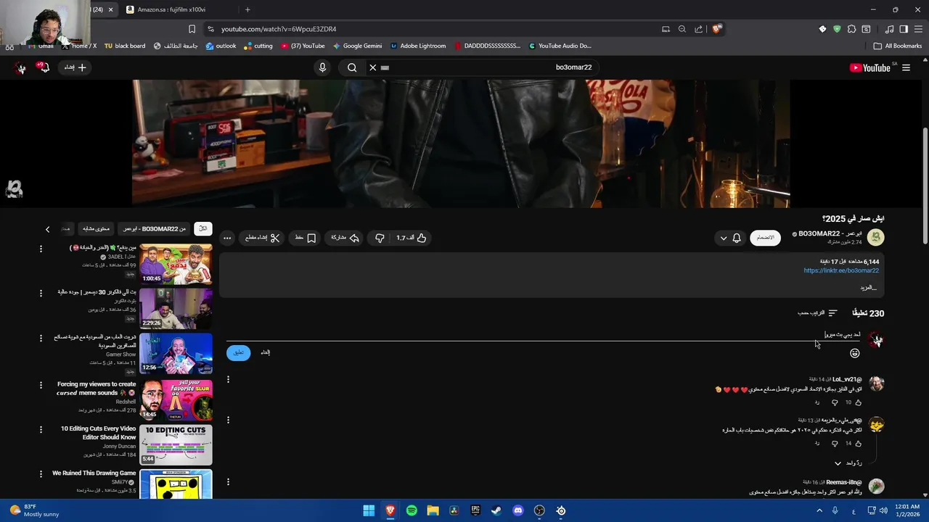The width and height of the screenshot is (929, 522).
Task: Open options menu for the Redshell video
Action: coord(41,385)
